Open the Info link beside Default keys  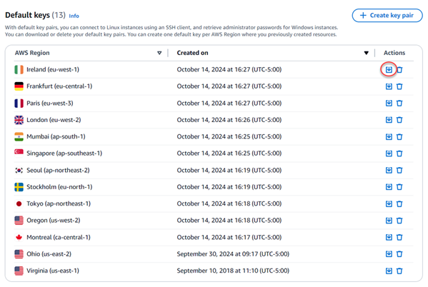pos(74,16)
